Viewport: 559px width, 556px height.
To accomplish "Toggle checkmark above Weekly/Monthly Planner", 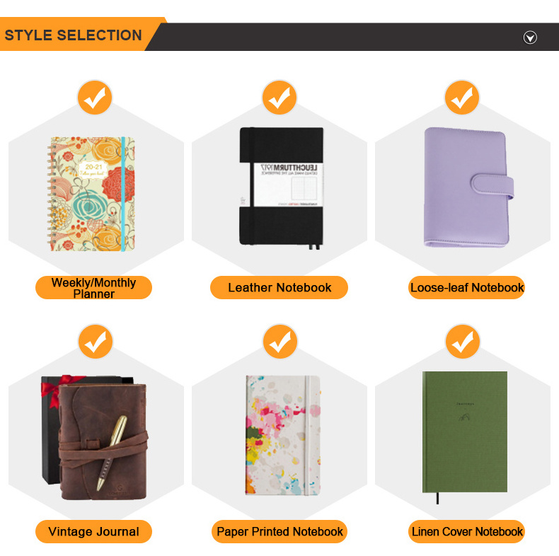I will point(95,98).
